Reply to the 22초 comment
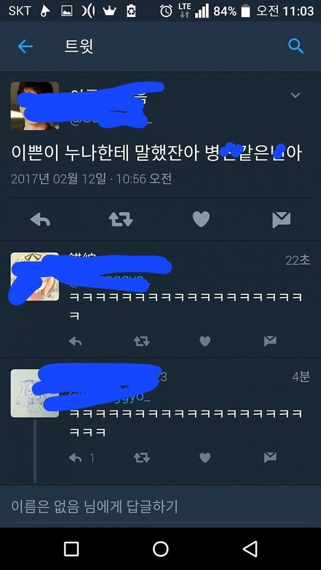This screenshot has height=570, width=321. click(x=75, y=341)
